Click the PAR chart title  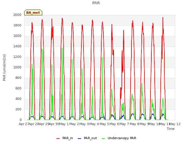coord(96,3)
